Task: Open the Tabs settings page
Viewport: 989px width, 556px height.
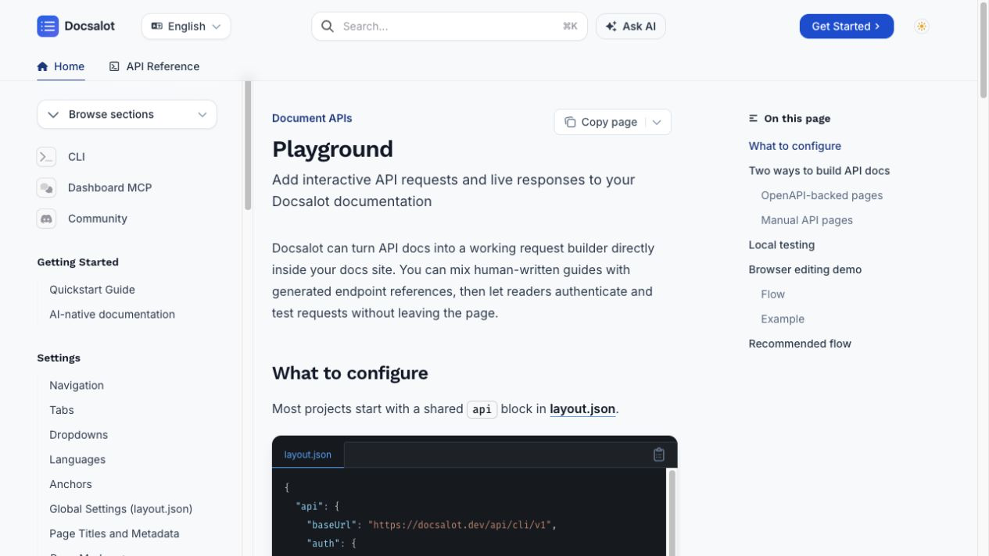Action: 62,410
